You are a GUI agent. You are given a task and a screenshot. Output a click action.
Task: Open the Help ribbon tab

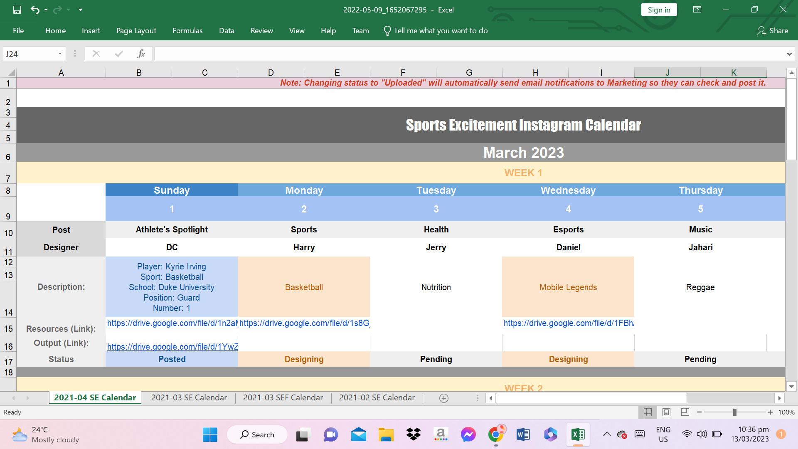(328, 31)
